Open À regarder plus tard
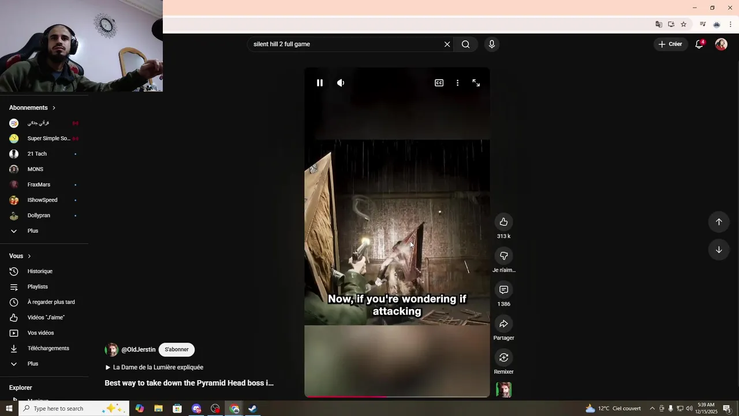This screenshot has width=739, height=416. 44,302
